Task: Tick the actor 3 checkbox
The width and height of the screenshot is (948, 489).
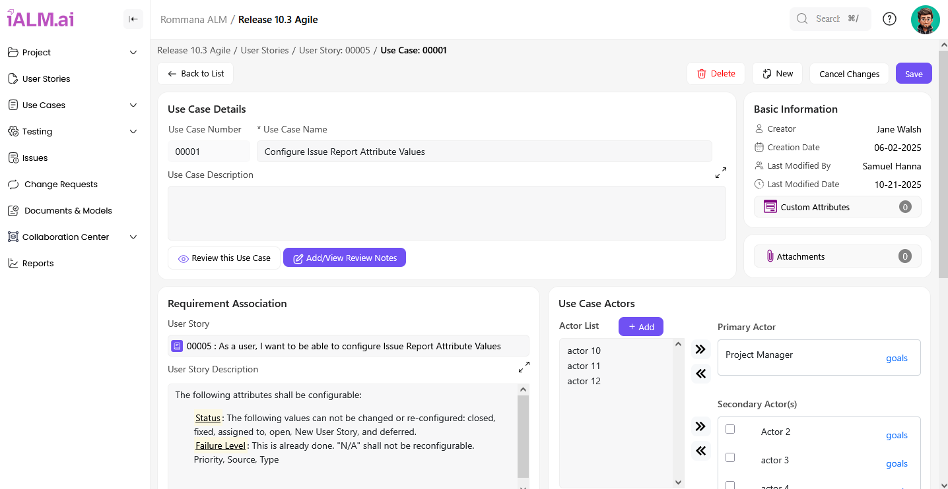Action: pyautogui.click(x=730, y=457)
